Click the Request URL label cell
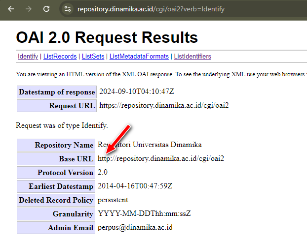307x242 pixels. coord(57,106)
